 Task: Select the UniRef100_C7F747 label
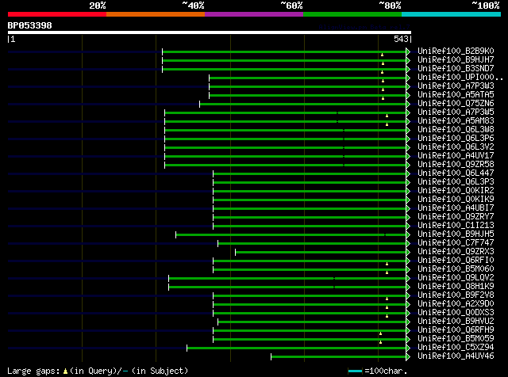[x=456, y=243]
